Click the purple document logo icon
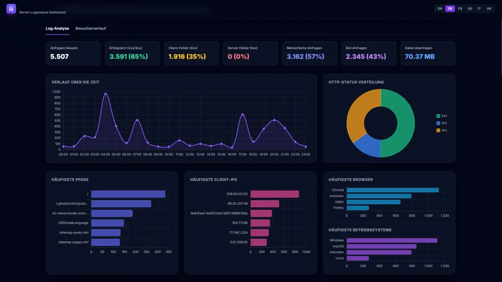This screenshot has width=502, height=282. pyautogui.click(x=11, y=9)
